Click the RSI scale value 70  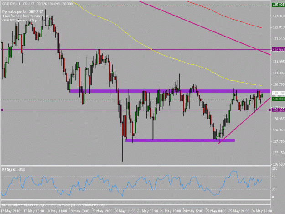coord(274,176)
